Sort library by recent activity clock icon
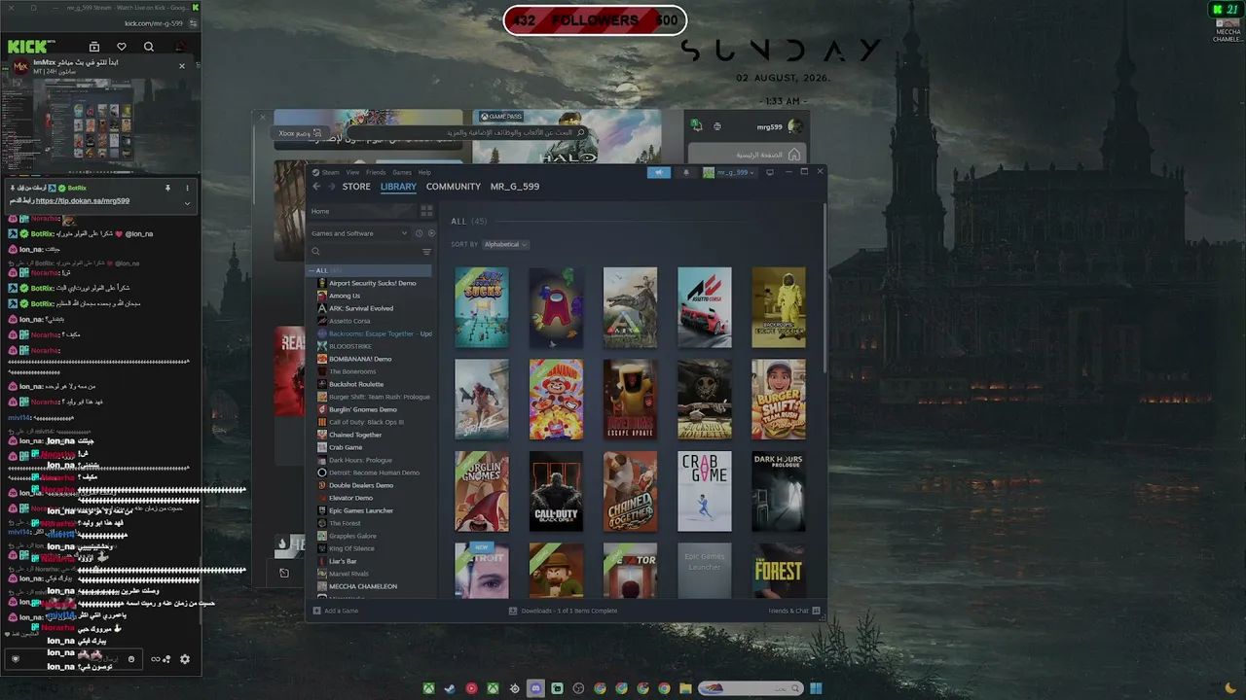Viewport: 1246px width, 700px height. point(420,233)
